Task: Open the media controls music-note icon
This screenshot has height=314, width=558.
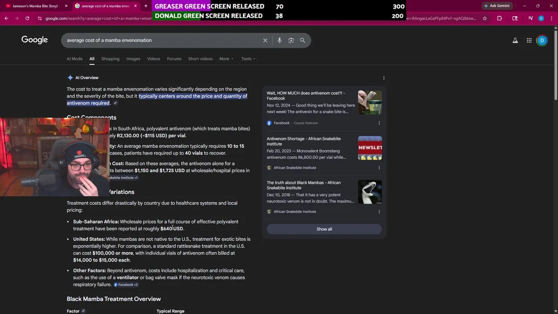Action: 531,18
